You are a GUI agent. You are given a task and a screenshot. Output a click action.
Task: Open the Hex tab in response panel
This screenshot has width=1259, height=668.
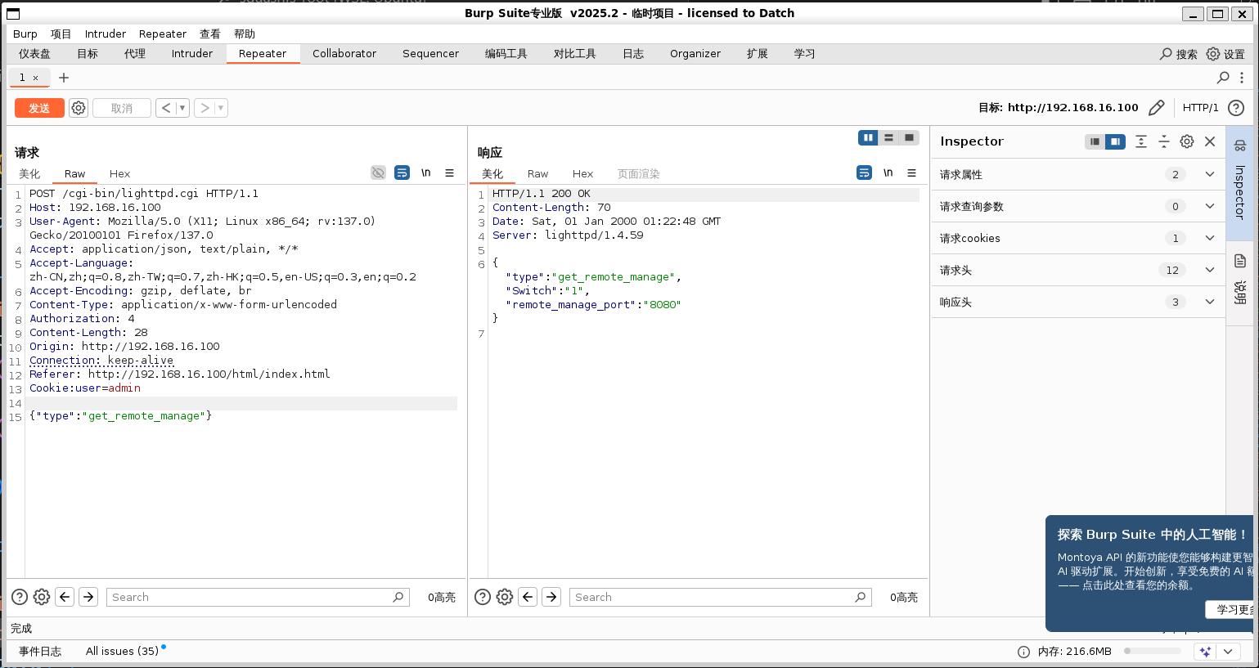[x=582, y=174]
